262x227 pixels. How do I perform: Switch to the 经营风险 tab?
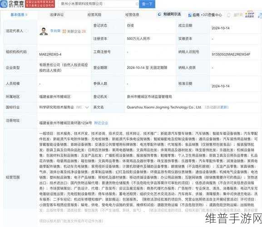[94, 15]
